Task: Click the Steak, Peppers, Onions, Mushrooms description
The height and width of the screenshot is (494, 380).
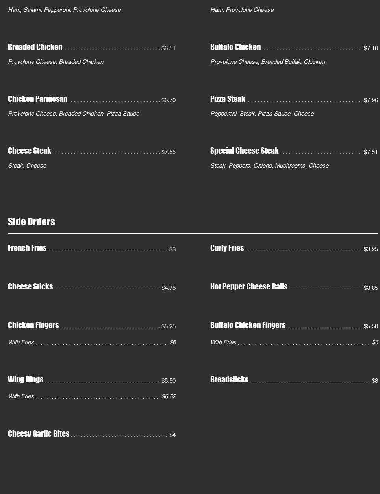Action: tap(269, 166)
